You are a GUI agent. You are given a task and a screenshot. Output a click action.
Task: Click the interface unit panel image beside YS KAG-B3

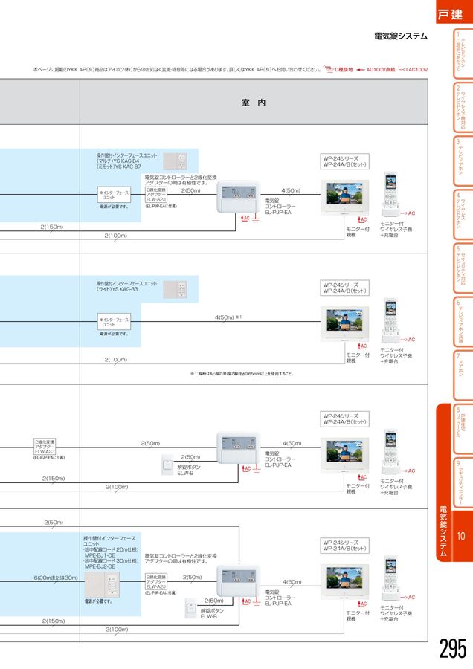[x=175, y=289]
